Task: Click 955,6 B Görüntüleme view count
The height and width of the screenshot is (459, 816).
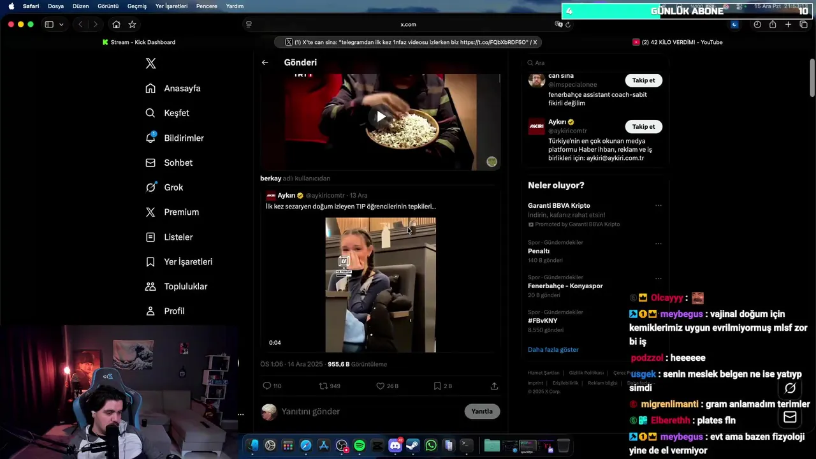Action: 357,364
